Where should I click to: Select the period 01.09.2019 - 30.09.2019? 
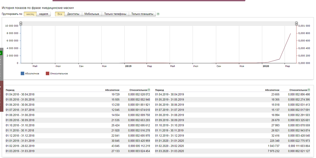pyautogui.click(x=170, y=120)
